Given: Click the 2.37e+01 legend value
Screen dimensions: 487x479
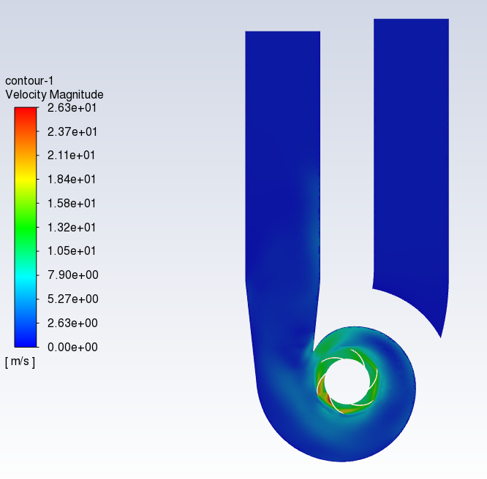Looking at the screenshot, I should coord(72,132).
